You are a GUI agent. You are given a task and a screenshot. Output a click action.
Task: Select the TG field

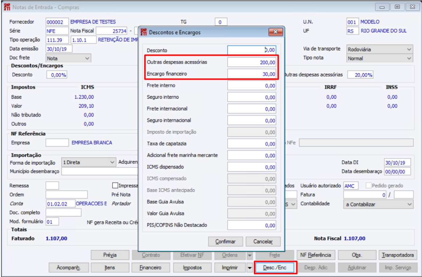click(221, 22)
